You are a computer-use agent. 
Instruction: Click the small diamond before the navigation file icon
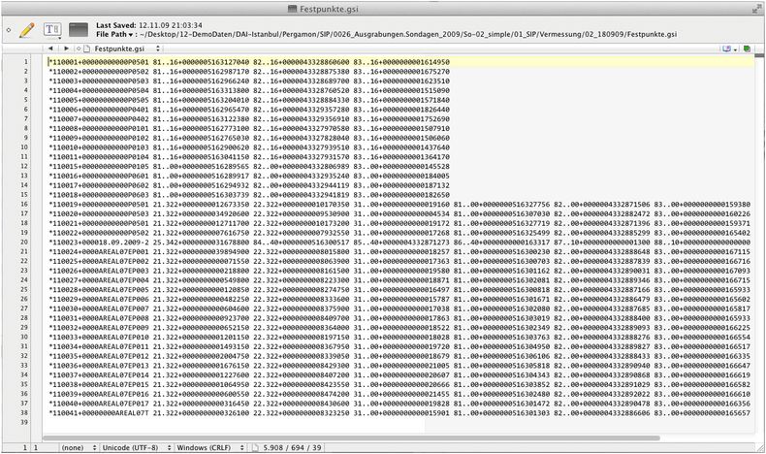tap(79, 49)
